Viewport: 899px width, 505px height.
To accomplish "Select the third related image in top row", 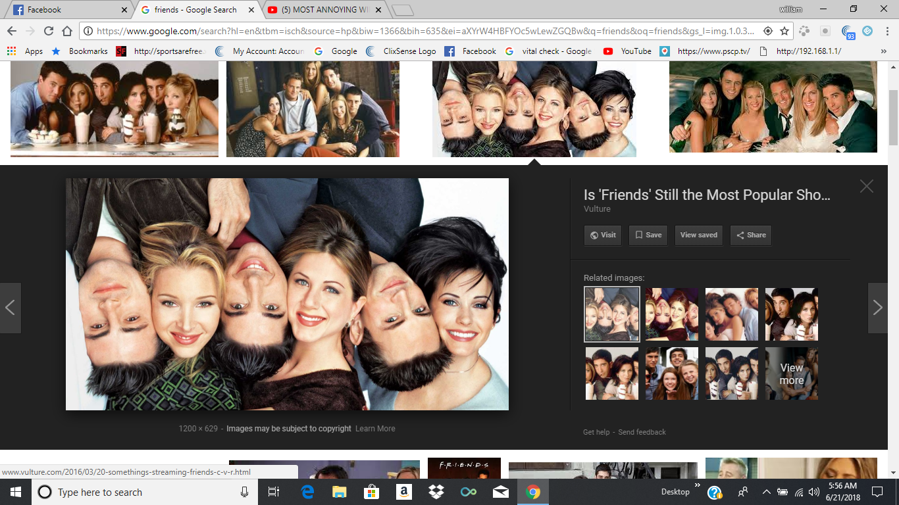I will coord(731,314).
